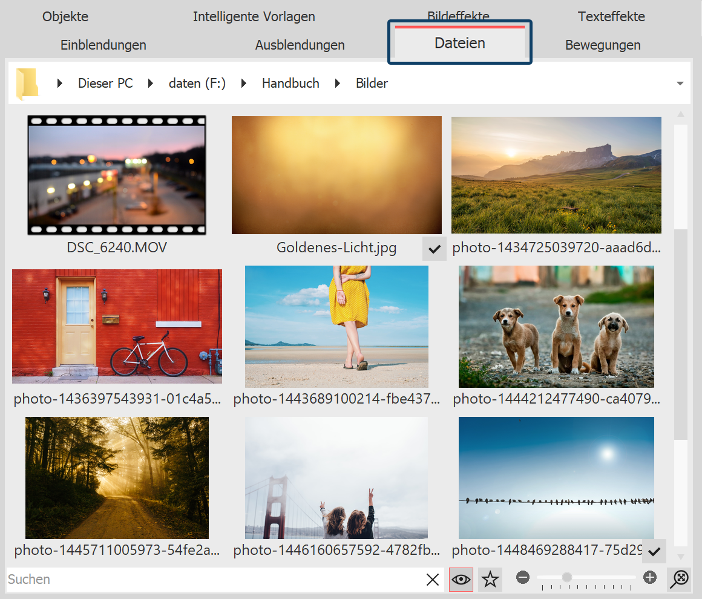Navigate to Handbuch via breadcrumb
Image resolution: width=702 pixels, height=599 pixels.
coord(290,83)
